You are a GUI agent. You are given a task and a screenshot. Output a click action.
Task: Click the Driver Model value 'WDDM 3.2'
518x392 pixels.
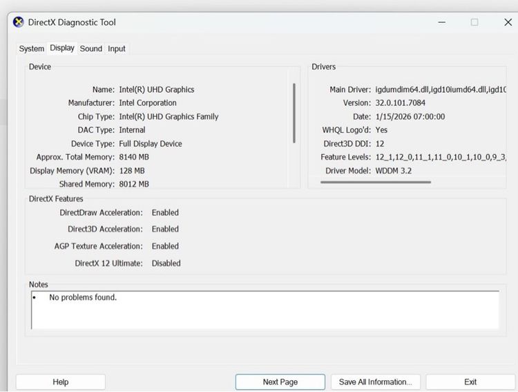[394, 171]
